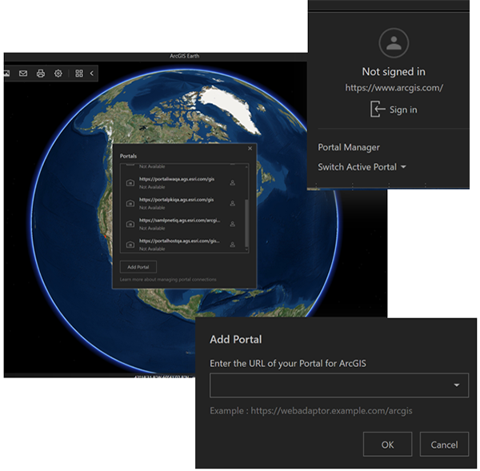Click portal icon beside portaliwaqa.ags.esri.com/gis
This screenshot has width=480, height=471.
130,183
